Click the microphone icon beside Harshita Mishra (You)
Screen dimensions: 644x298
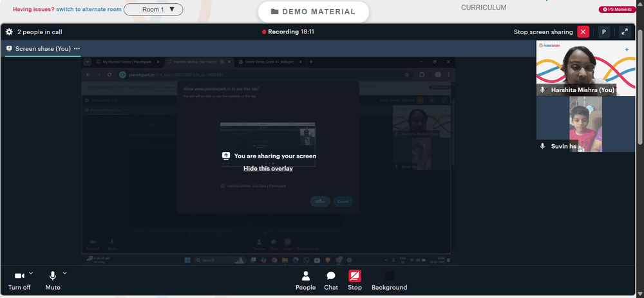(x=542, y=90)
